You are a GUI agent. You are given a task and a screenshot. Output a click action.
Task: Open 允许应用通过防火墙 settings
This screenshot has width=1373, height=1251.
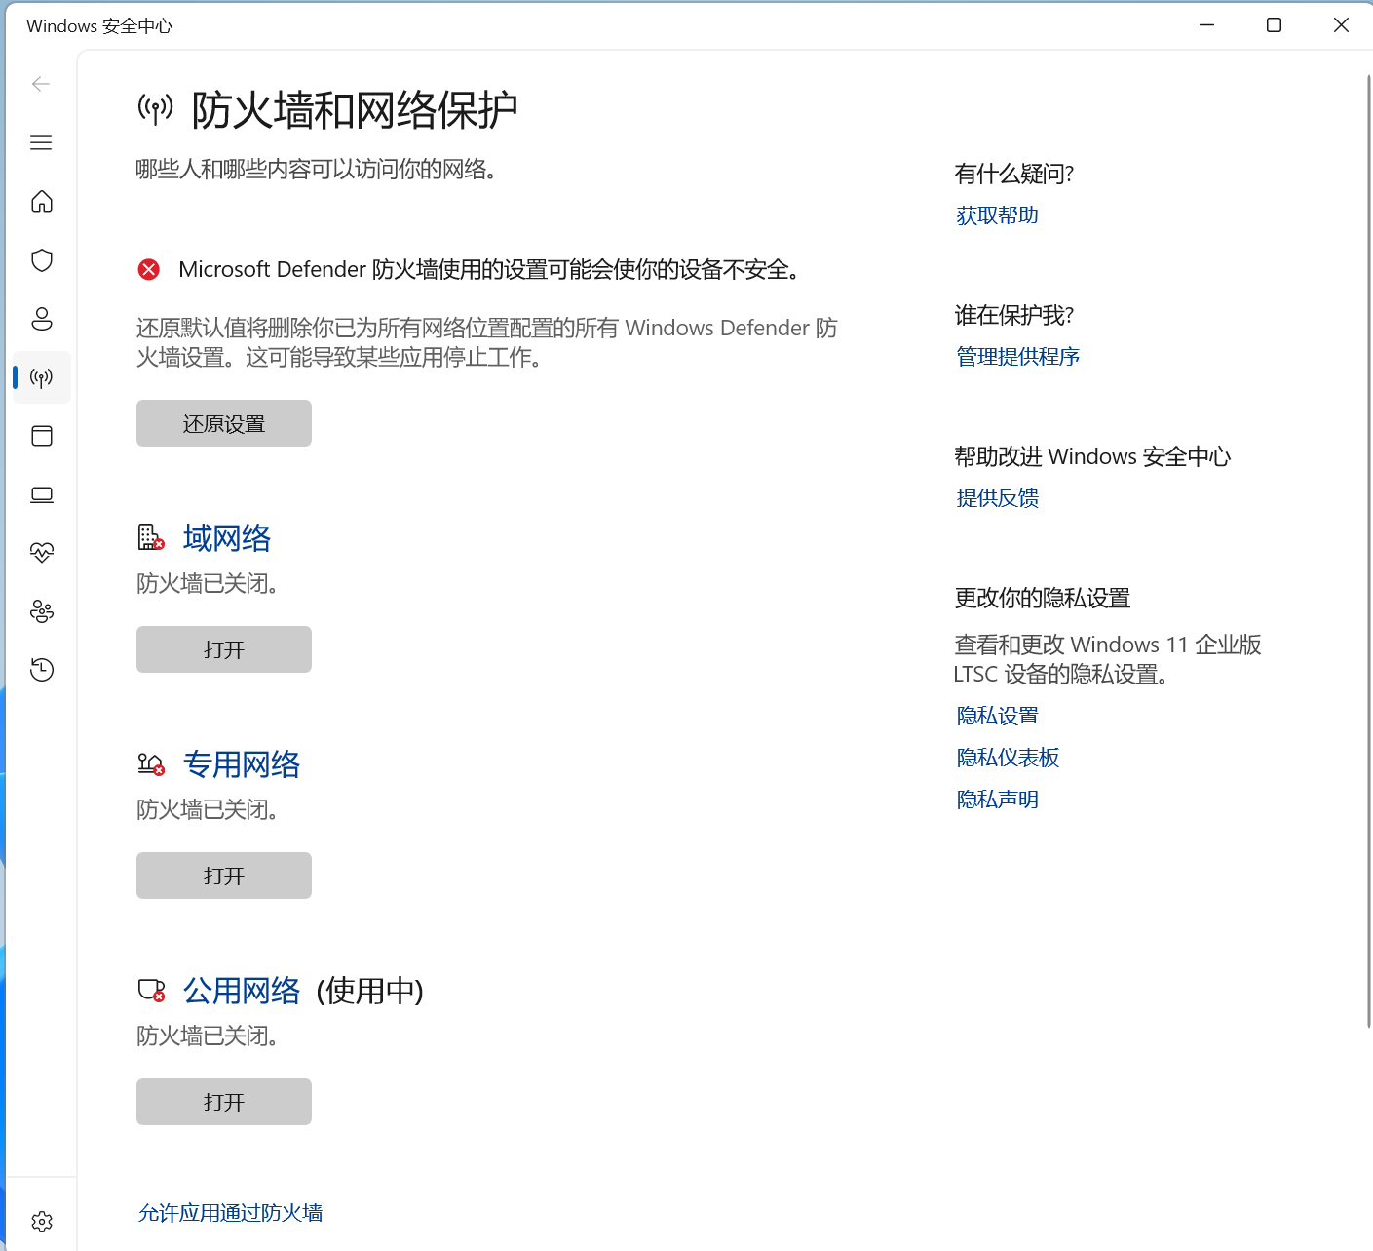coord(230,1212)
